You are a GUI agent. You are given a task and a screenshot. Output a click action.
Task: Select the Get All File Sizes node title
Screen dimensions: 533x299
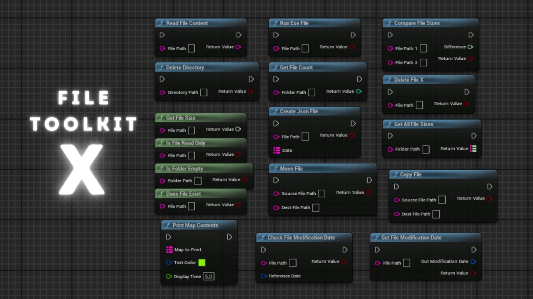(x=413, y=124)
